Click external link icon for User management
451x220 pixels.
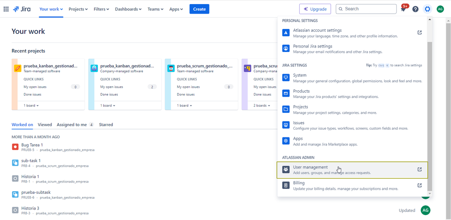[420, 169]
